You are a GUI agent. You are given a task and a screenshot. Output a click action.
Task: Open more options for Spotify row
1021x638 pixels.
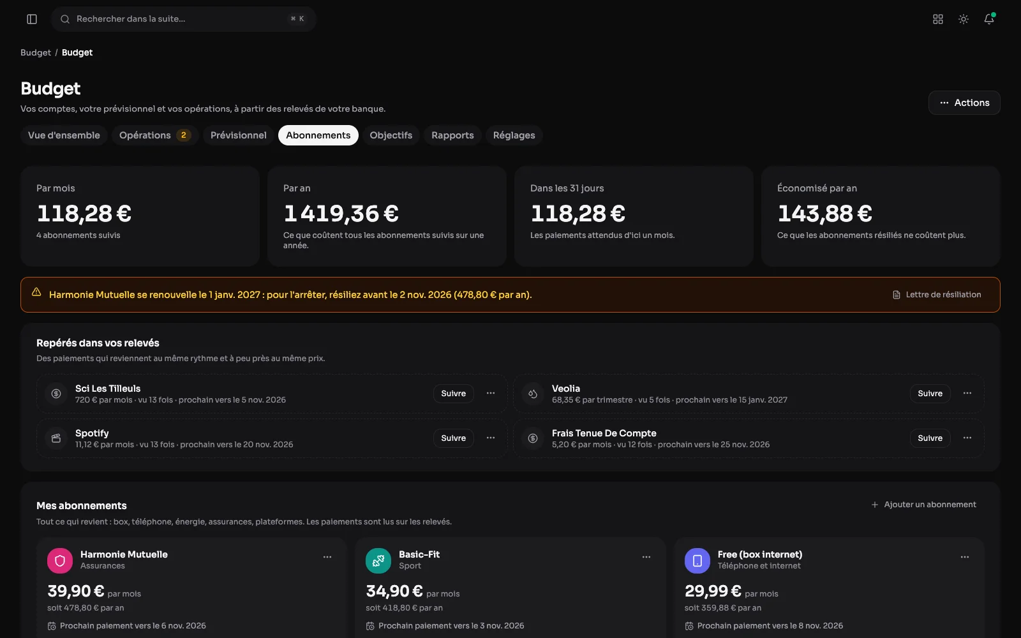[491, 438]
